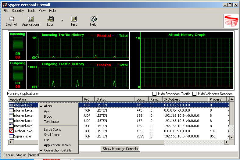Viewport: 240px width, 160px height.
Task: Maximize the Sygate Personal Firewall window
Action: pyautogui.click(x=230, y=5)
